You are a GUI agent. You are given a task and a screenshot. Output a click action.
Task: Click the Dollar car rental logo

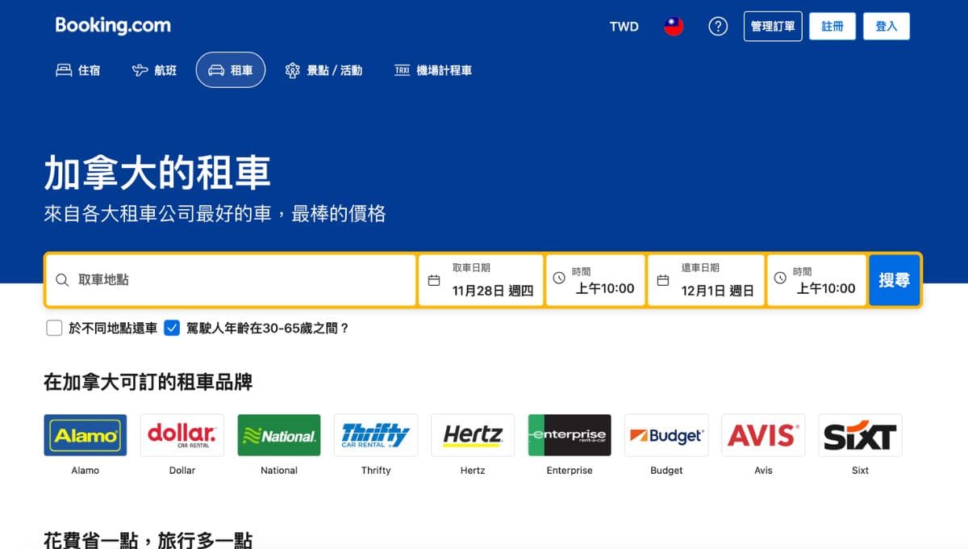pyautogui.click(x=182, y=435)
